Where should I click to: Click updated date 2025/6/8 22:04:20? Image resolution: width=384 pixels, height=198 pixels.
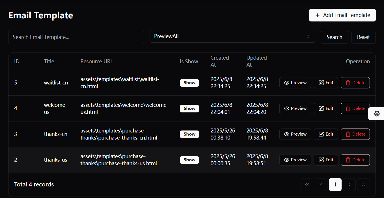257,108
